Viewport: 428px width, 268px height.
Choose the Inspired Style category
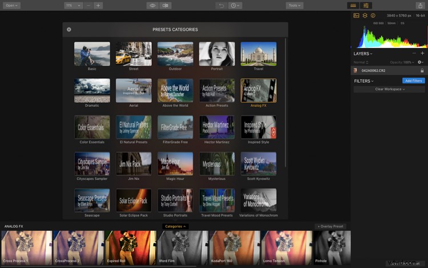click(259, 130)
